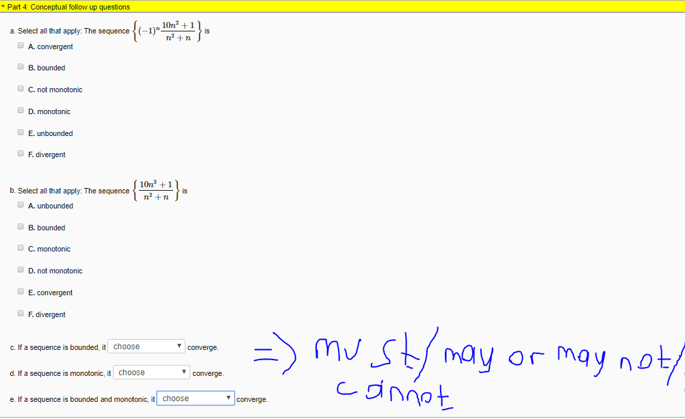Check the 'B. bounded' option in part b

(x=21, y=226)
